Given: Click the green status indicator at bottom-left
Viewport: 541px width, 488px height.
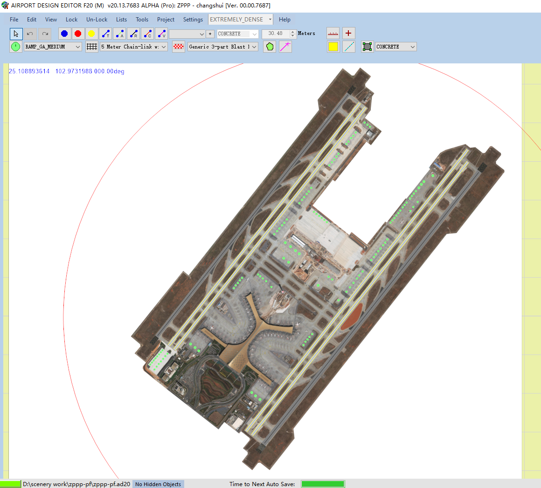Looking at the screenshot, I should (10, 484).
